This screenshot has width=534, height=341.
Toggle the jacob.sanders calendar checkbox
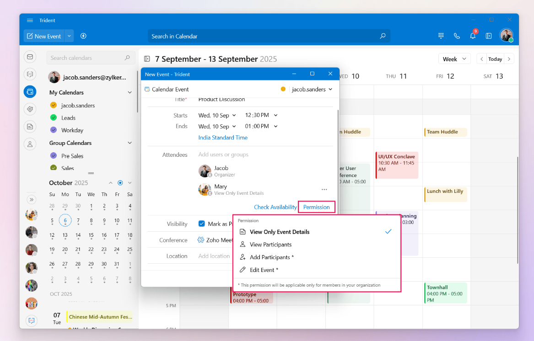54,105
